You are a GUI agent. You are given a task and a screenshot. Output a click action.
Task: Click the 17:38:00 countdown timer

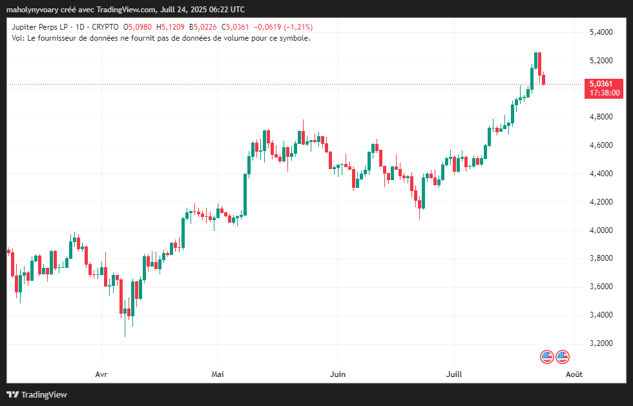click(x=605, y=93)
